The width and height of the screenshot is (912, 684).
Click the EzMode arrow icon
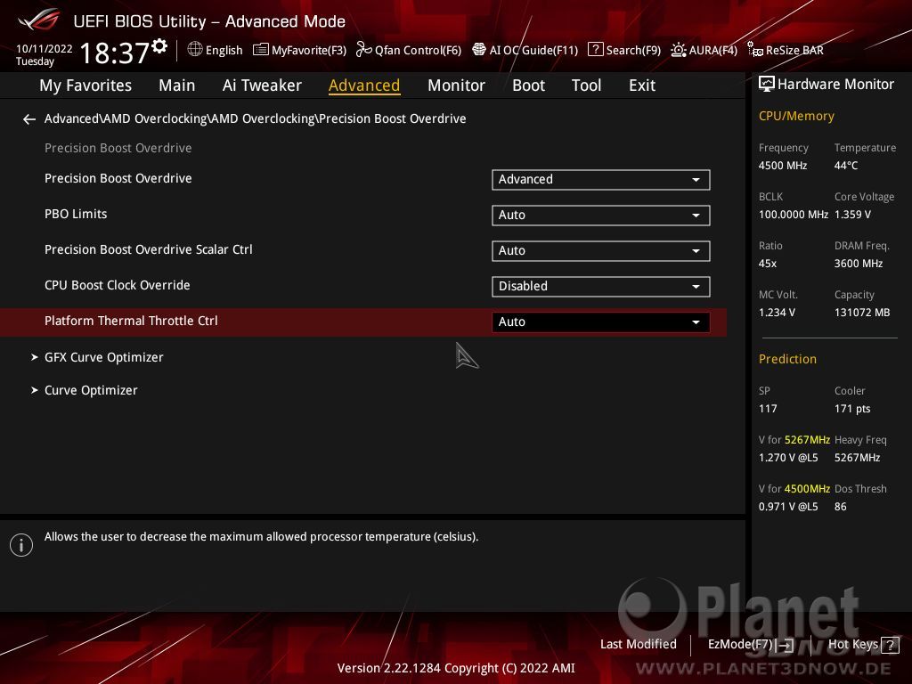point(786,645)
